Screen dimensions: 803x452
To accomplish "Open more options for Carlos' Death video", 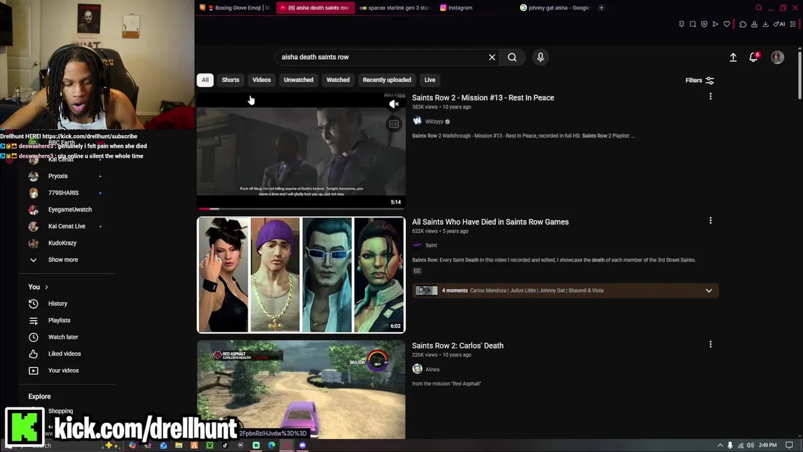I will tap(710, 344).
